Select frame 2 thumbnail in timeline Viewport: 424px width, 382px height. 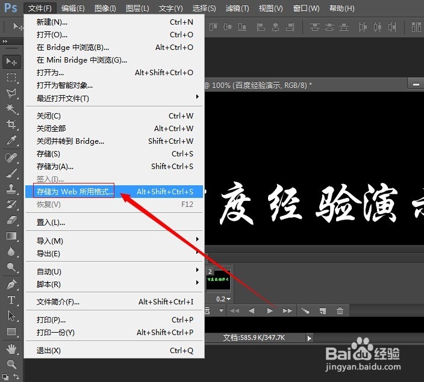click(x=218, y=280)
